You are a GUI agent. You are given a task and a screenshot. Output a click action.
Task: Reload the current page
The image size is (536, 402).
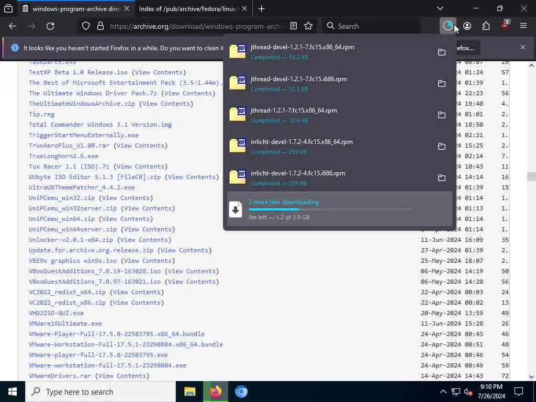[x=50, y=26]
